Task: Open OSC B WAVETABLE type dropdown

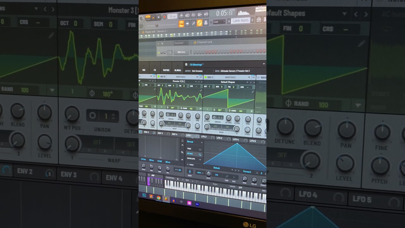Action: click(x=183, y=77)
